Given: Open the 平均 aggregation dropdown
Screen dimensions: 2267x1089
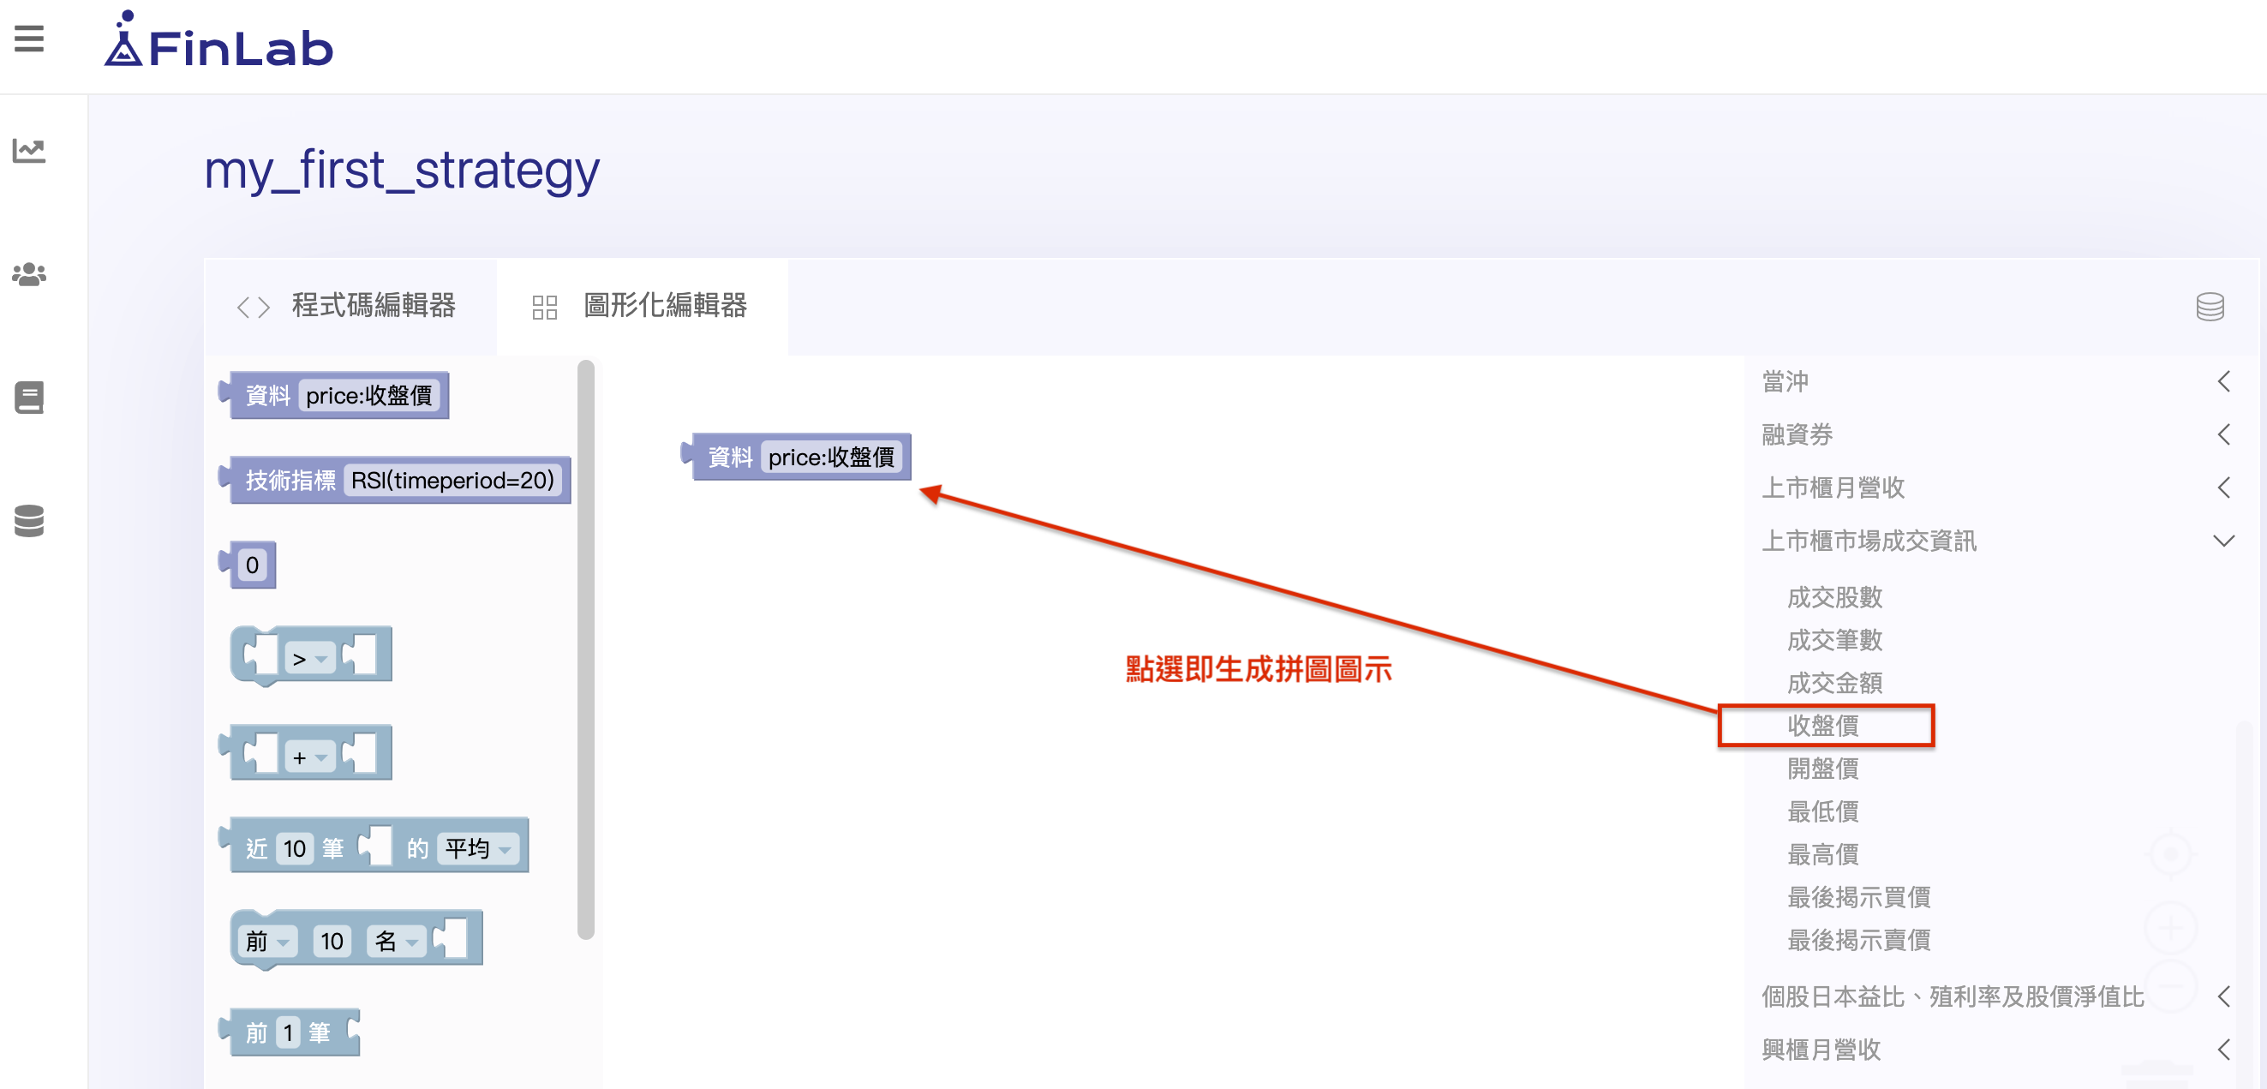Looking at the screenshot, I should click(478, 848).
